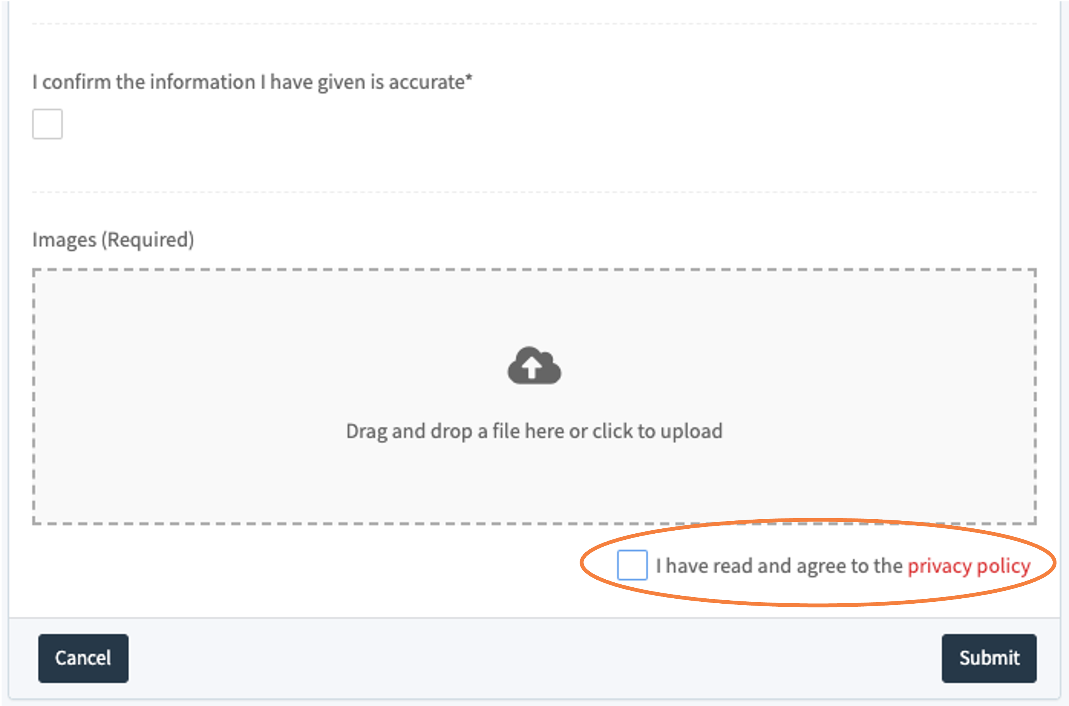Open the privacy policy link

(969, 566)
